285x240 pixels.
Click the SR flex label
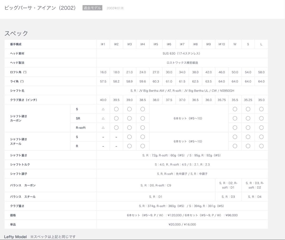click(x=78, y=119)
